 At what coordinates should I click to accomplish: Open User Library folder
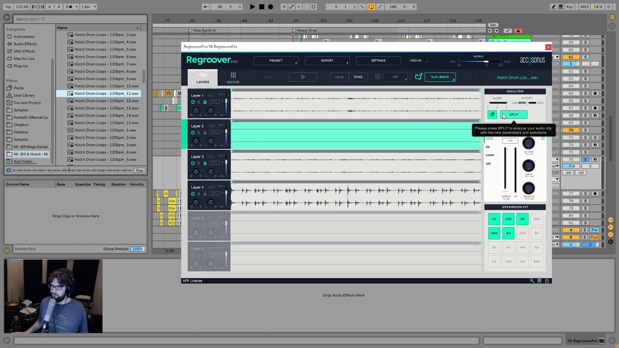pos(24,95)
